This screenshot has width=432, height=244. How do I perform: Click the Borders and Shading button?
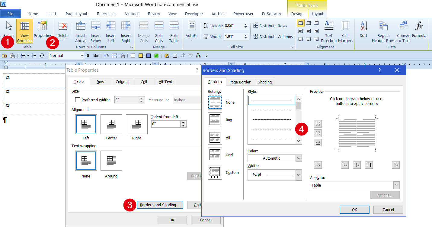(x=160, y=205)
